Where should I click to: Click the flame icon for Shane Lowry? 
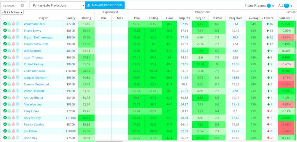13,31
